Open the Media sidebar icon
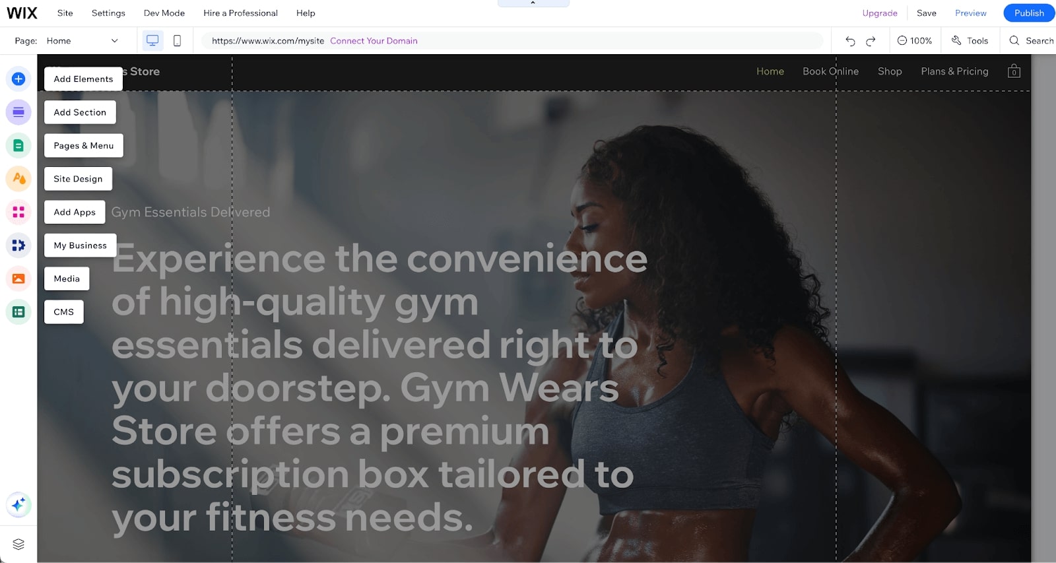Screen dimensions: 1056x563 (x=18, y=279)
